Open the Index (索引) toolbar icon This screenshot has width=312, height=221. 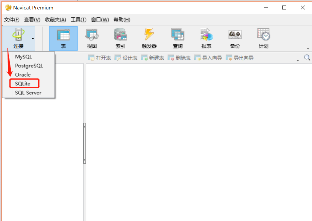tap(120, 38)
